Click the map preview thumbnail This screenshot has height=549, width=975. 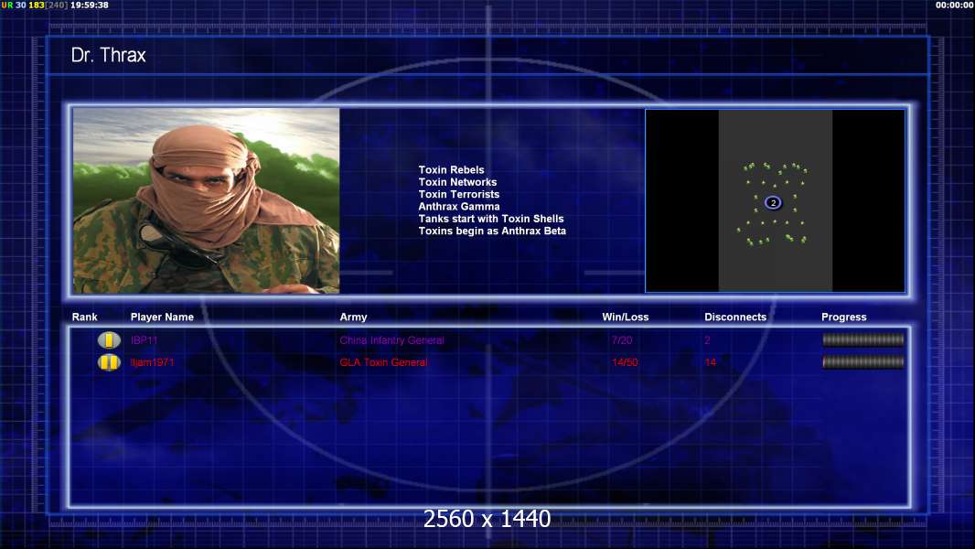776,200
